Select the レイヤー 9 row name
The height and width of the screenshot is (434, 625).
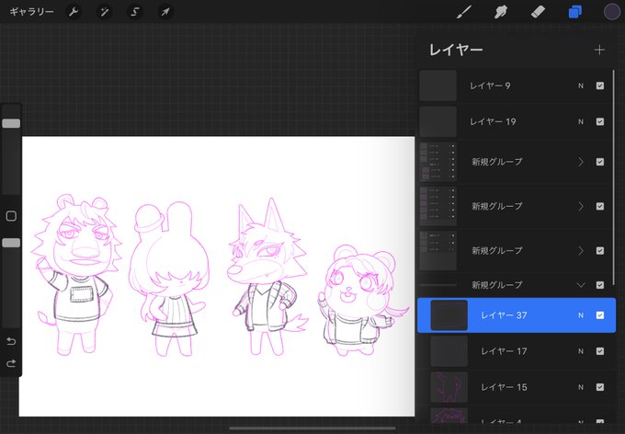pyautogui.click(x=490, y=86)
